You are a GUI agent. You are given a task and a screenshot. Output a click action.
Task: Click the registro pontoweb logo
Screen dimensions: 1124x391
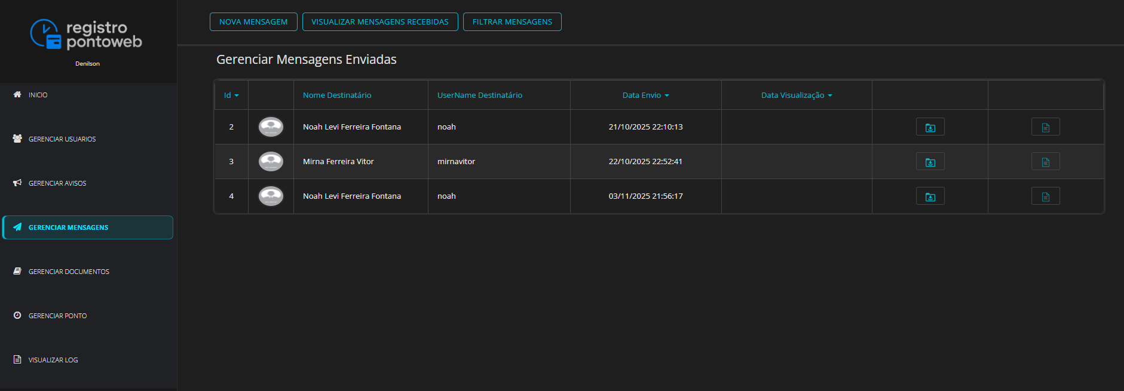pyautogui.click(x=87, y=35)
